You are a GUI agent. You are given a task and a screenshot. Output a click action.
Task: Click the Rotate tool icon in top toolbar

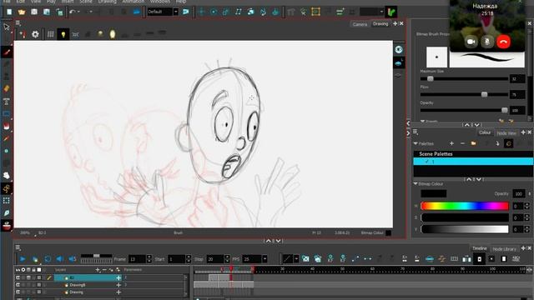pos(214,12)
